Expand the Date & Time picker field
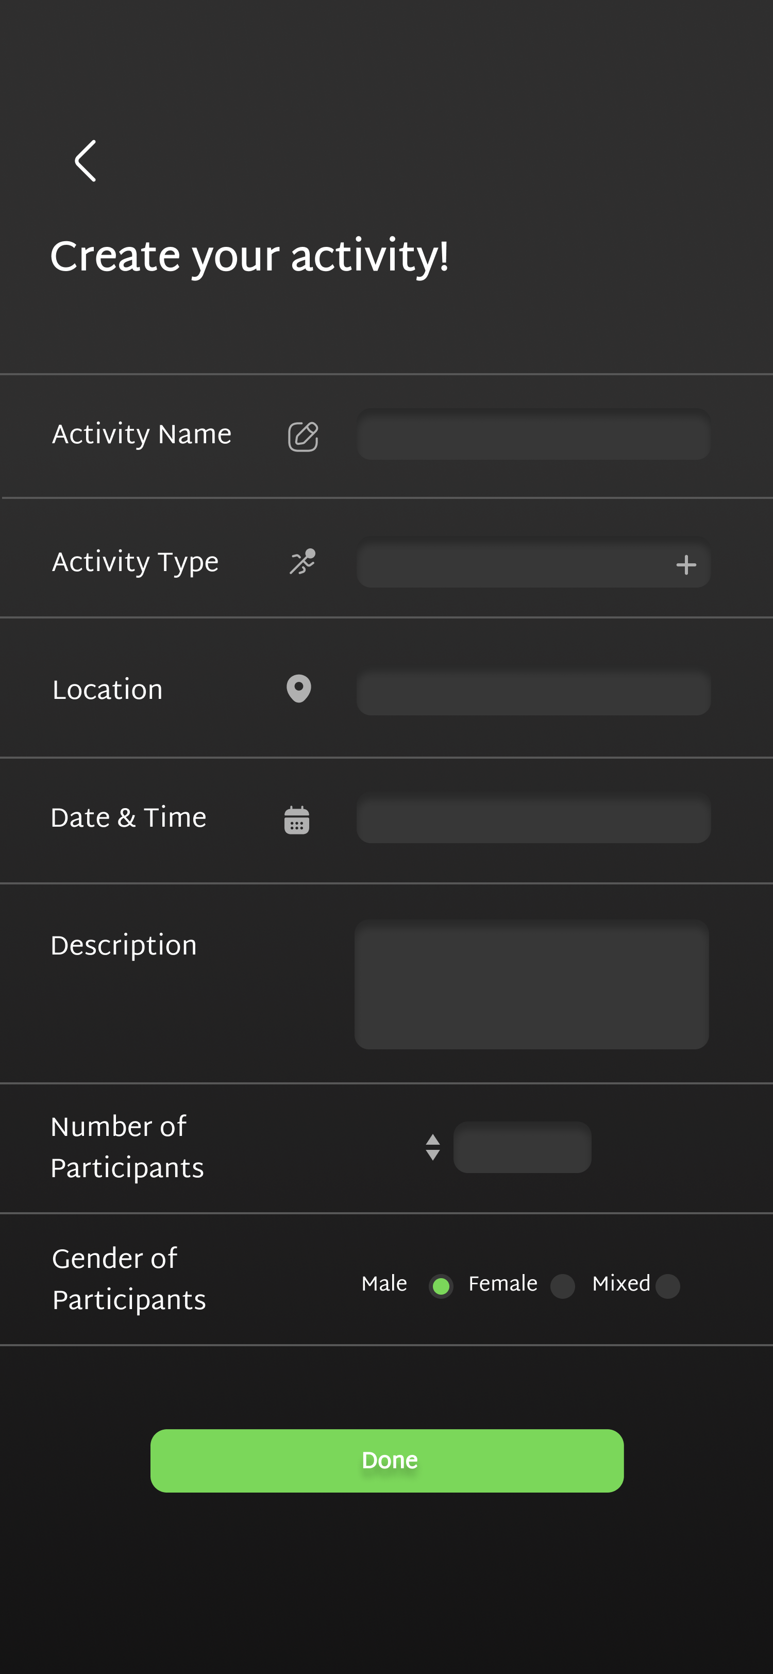This screenshot has height=1674, width=773. pos(533,819)
